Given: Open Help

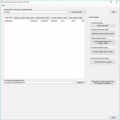Looking at the screenshot, I should point(114,12).
